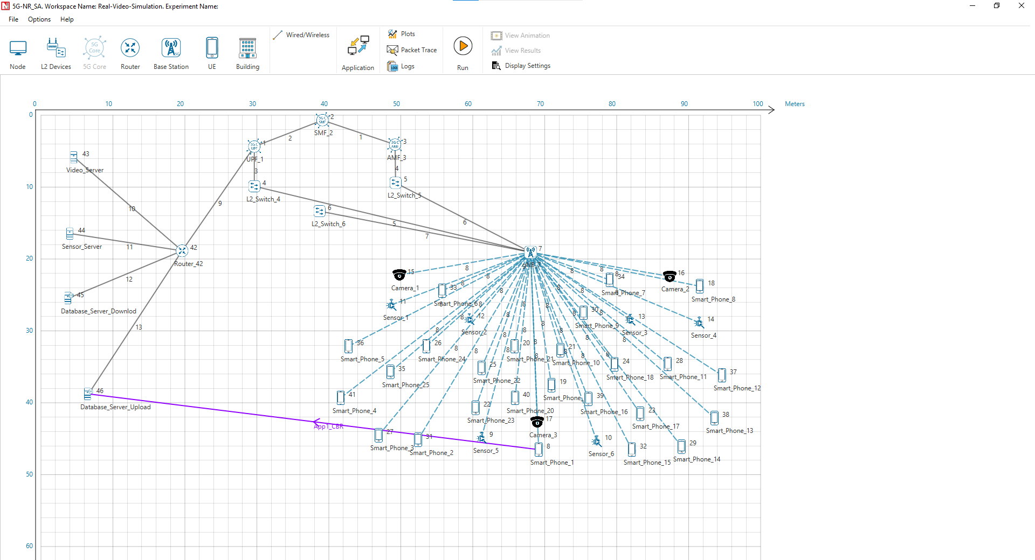The image size is (1035, 560).
Task: Select the Smart_Phone_4 device icon
Action: pos(341,398)
